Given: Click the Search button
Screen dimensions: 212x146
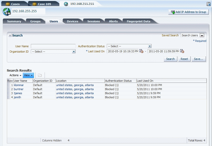Looking at the screenshot, I should [x=170, y=59].
